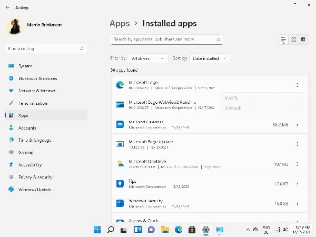Click the Mail and Calendar app icon
Viewport: 316px width, 237px height.
(120, 124)
